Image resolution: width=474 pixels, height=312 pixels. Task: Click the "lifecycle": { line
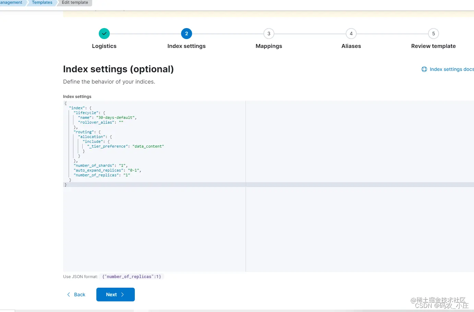coord(89,113)
